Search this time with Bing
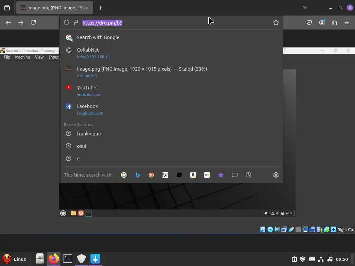 (137, 175)
